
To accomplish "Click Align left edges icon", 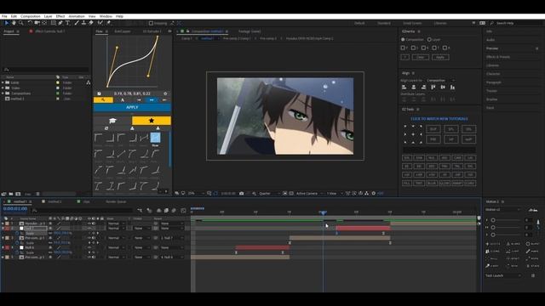I will coord(404,87).
